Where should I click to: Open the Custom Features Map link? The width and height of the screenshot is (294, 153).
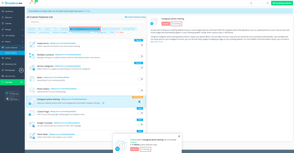coord(135,17)
